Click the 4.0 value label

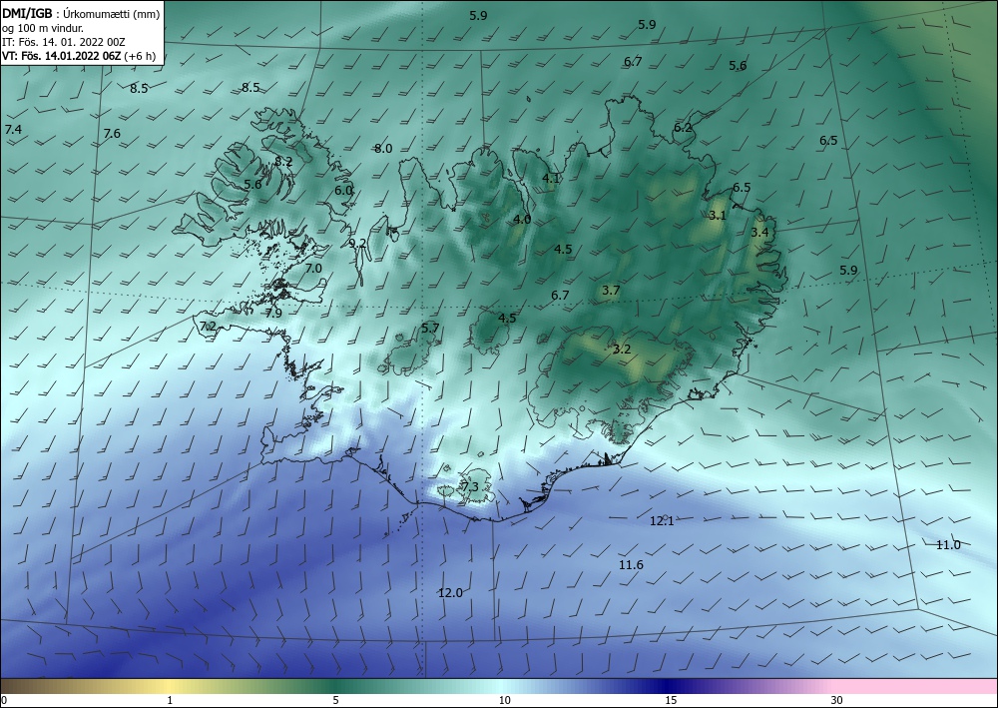pyautogui.click(x=523, y=220)
